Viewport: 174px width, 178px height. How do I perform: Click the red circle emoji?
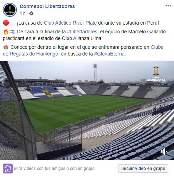click(x=6, y=23)
